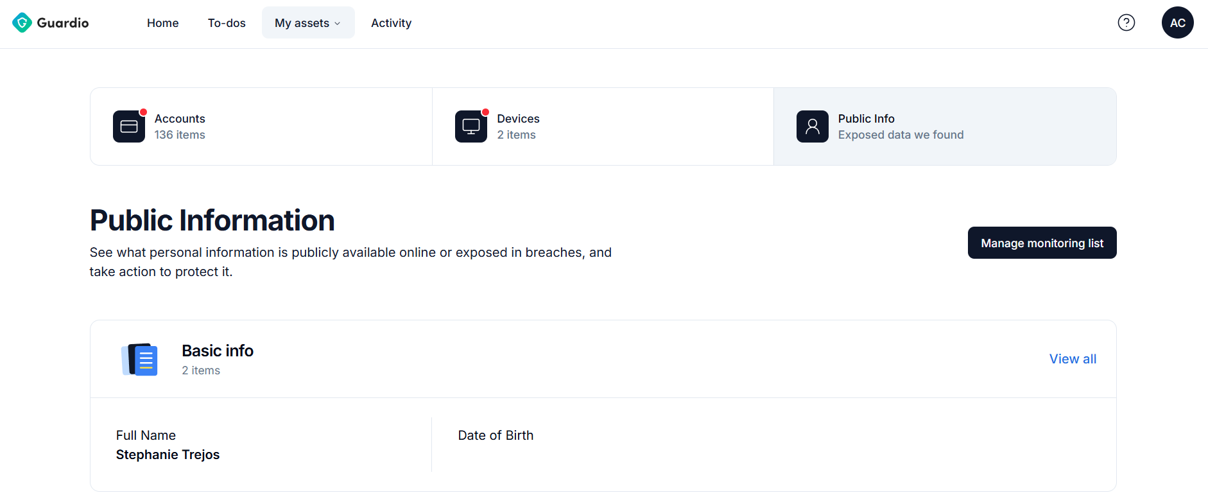Click the Manage monitoring list button
The image size is (1208, 504).
pos(1042,243)
